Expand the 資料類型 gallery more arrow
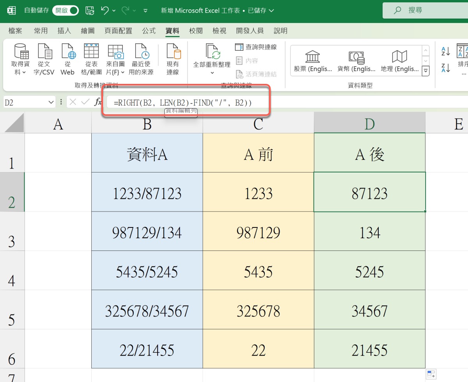 click(426, 71)
